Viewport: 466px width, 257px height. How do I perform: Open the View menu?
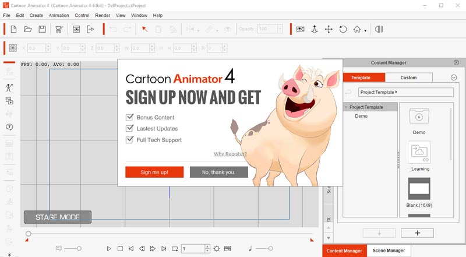coord(121,15)
